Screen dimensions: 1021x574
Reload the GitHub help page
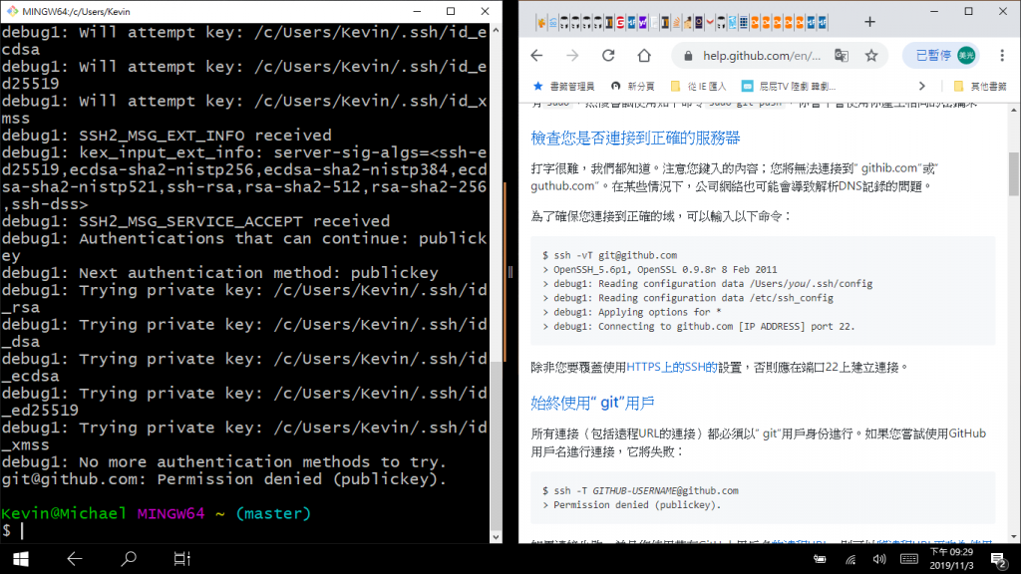pos(608,56)
